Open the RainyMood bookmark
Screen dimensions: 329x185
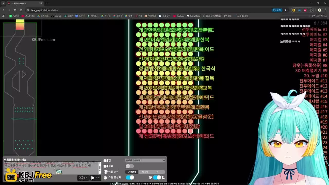click(x=193, y=16)
